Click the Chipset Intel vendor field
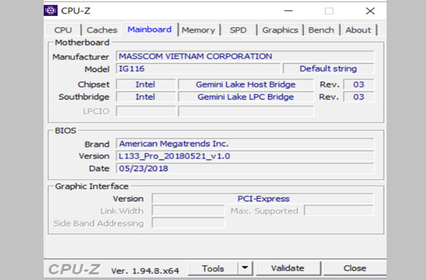Screen dimensions: 426x280 (x=145, y=84)
